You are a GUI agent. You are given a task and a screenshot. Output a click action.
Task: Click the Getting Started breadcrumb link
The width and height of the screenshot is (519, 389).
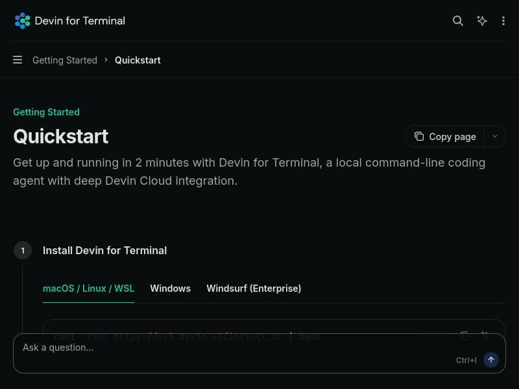[65, 60]
